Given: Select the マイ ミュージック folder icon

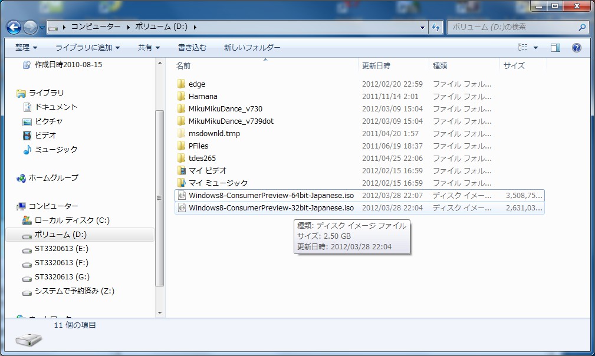Looking at the screenshot, I should click(x=182, y=183).
